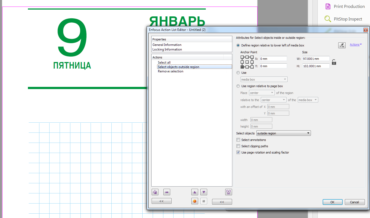The image size is (370, 218).
Task: Start recording with the orange record button
Action: 195,201
